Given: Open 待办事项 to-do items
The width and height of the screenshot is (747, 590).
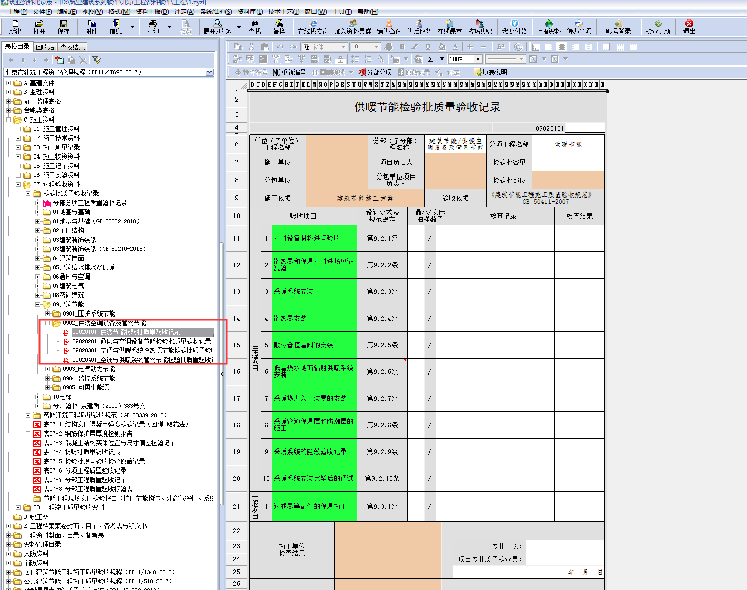Looking at the screenshot, I should pyautogui.click(x=579, y=27).
